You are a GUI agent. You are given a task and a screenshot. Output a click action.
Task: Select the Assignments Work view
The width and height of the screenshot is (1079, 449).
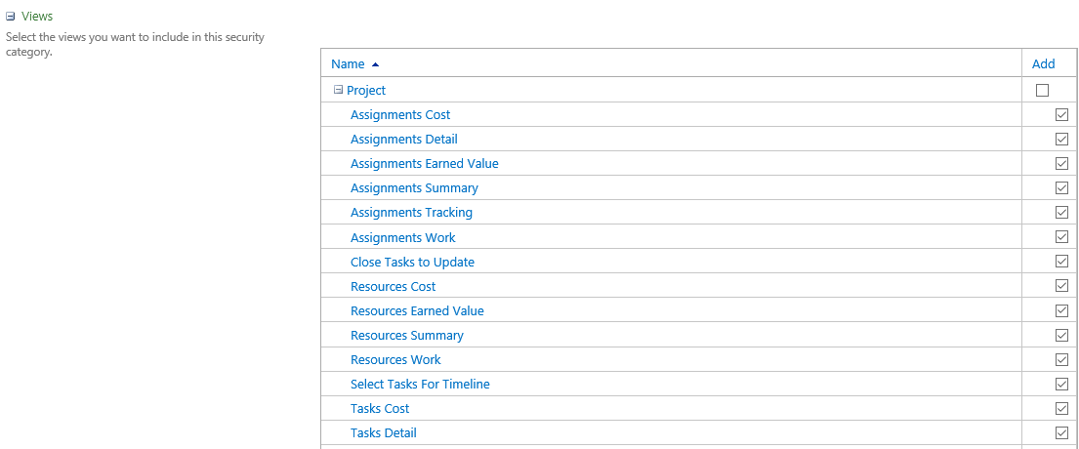(x=402, y=237)
